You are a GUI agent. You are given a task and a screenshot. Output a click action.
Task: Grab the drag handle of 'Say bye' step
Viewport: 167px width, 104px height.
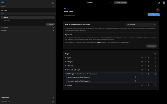[x=155, y=85]
